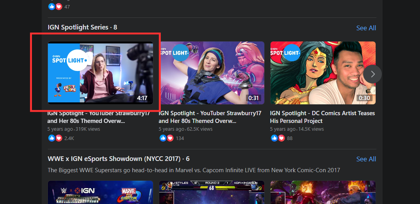Play the 0:31 Strawburry17 Spotlight video thumbnail
Image resolution: width=420 pixels, height=204 pixels.
pyautogui.click(x=212, y=73)
